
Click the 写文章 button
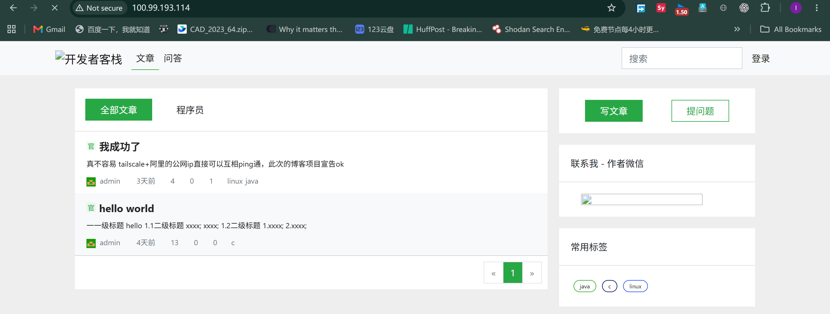coord(614,111)
